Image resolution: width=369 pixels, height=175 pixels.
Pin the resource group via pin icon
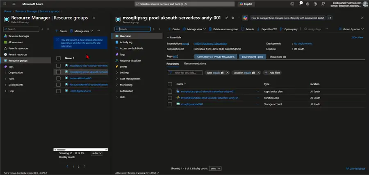227,18
